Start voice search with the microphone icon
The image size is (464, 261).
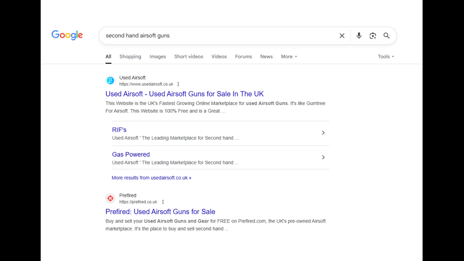point(359,36)
